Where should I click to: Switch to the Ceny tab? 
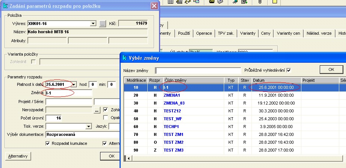point(265,33)
